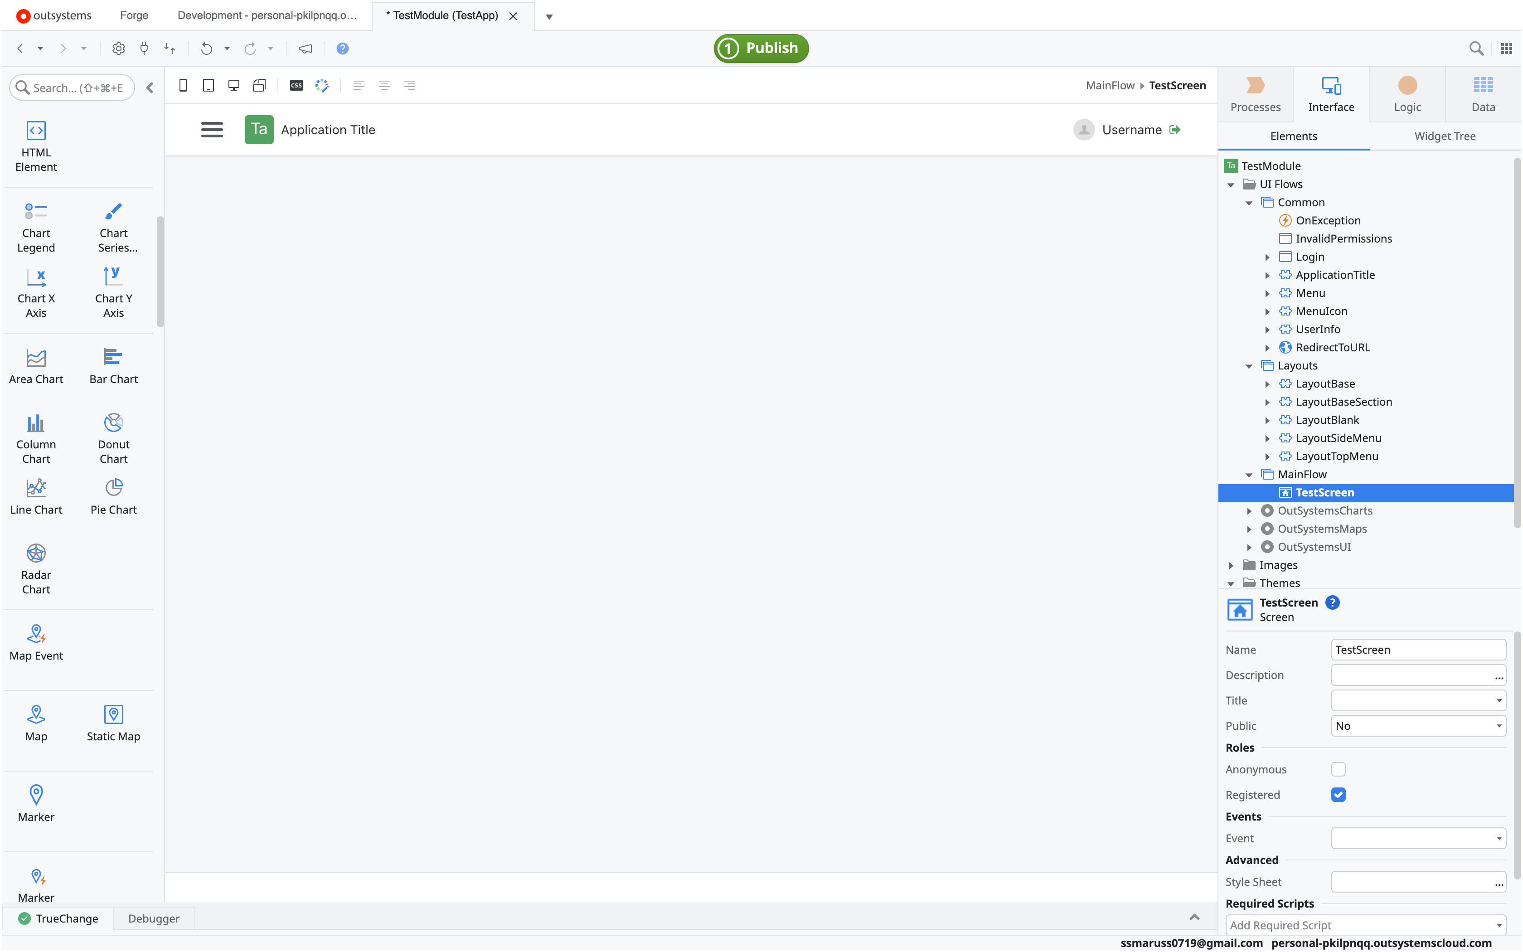Open module settings gear icon
This screenshot has width=1523, height=952.
pyautogui.click(x=118, y=48)
